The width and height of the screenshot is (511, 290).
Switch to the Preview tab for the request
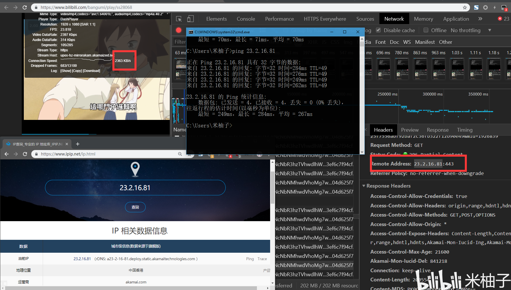pos(409,130)
